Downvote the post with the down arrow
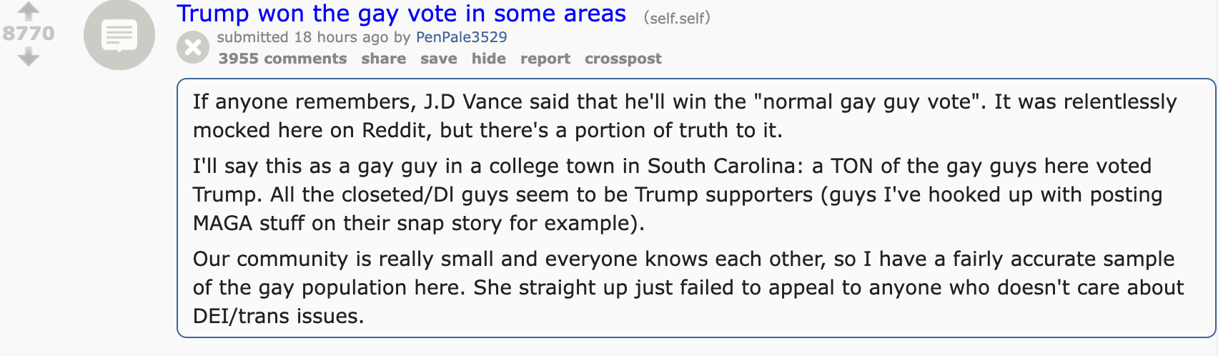Image resolution: width=1218 pixels, height=356 pixels. click(x=28, y=56)
